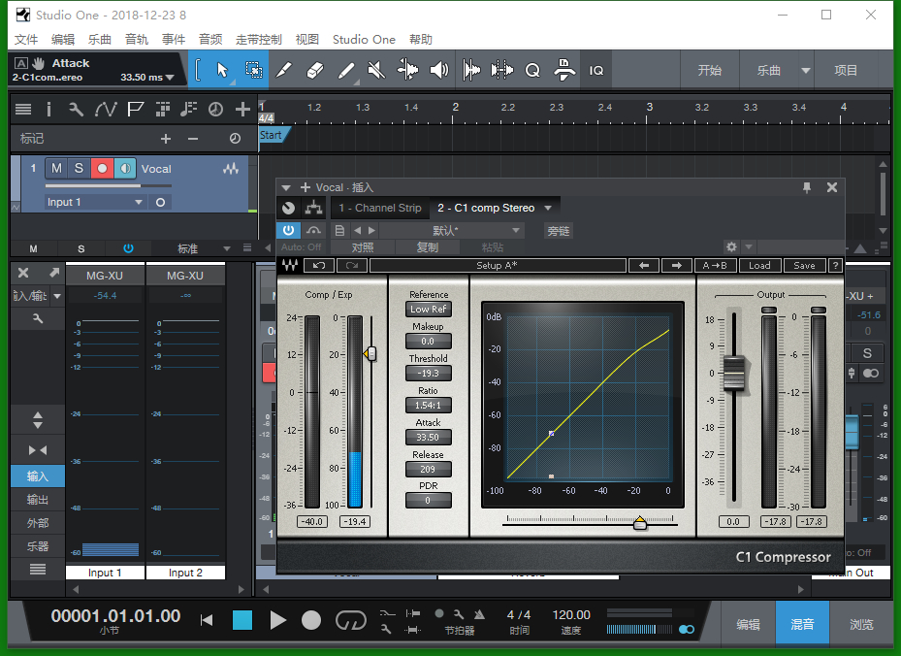Click the plugin undo arrow icon
The image size is (901, 656).
pos(318,265)
